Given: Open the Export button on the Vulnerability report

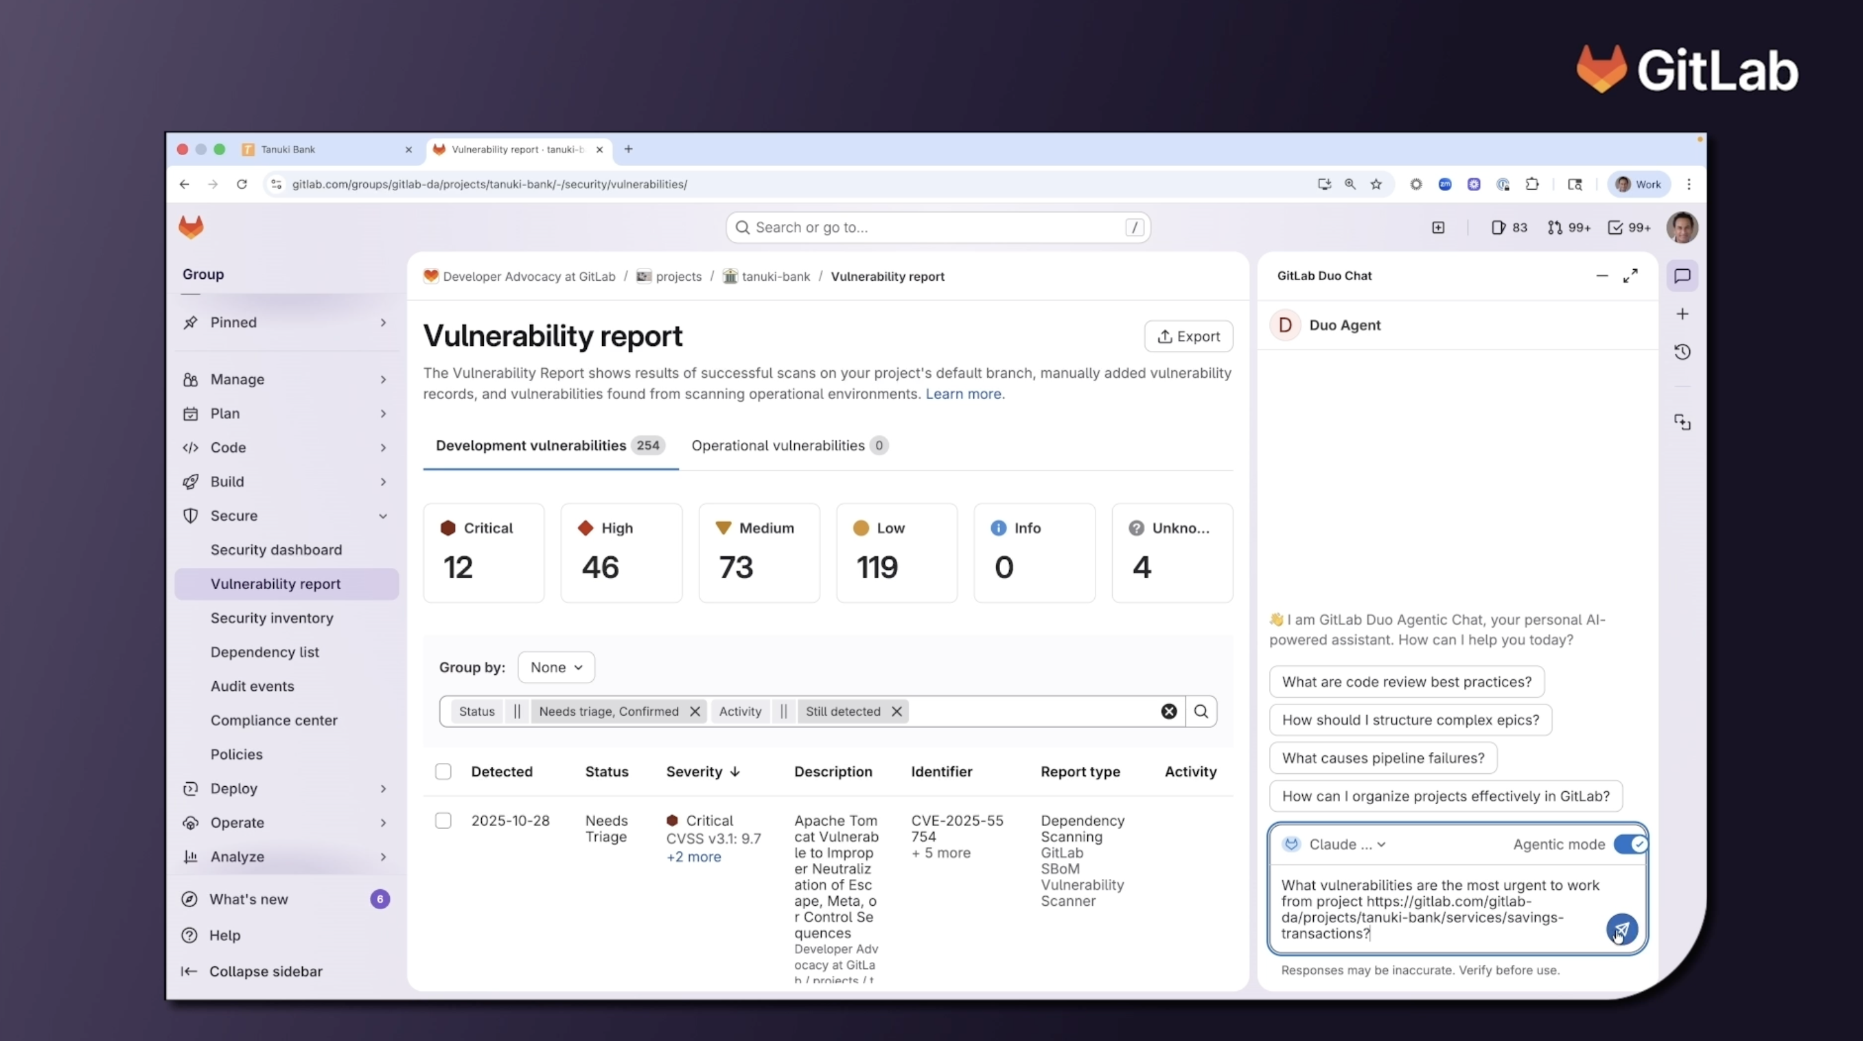Looking at the screenshot, I should tap(1189, 336).
